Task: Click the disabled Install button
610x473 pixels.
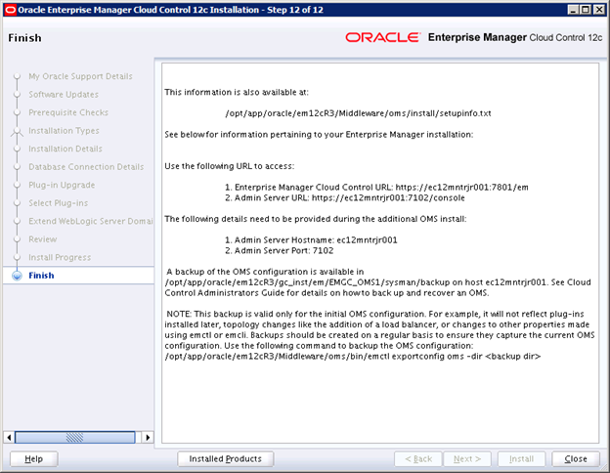Action: pos(521,459)
